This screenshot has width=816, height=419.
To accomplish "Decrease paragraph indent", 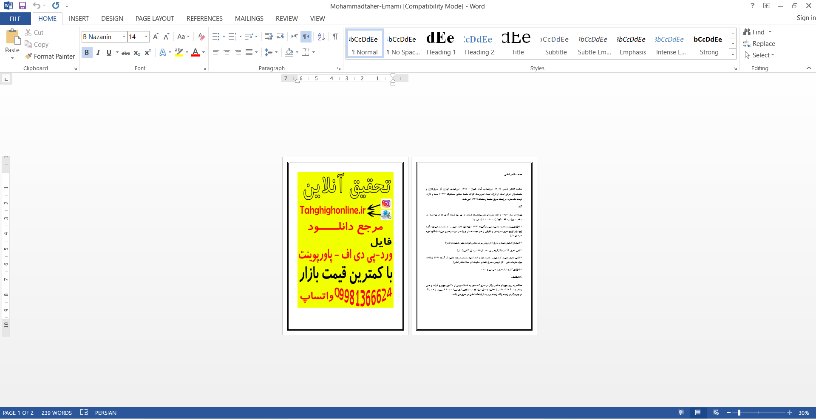I will tap(269, 37).
